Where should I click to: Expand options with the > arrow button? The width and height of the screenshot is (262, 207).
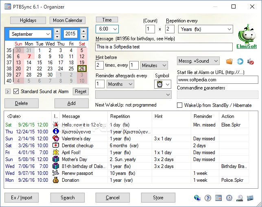pos(8,92)
